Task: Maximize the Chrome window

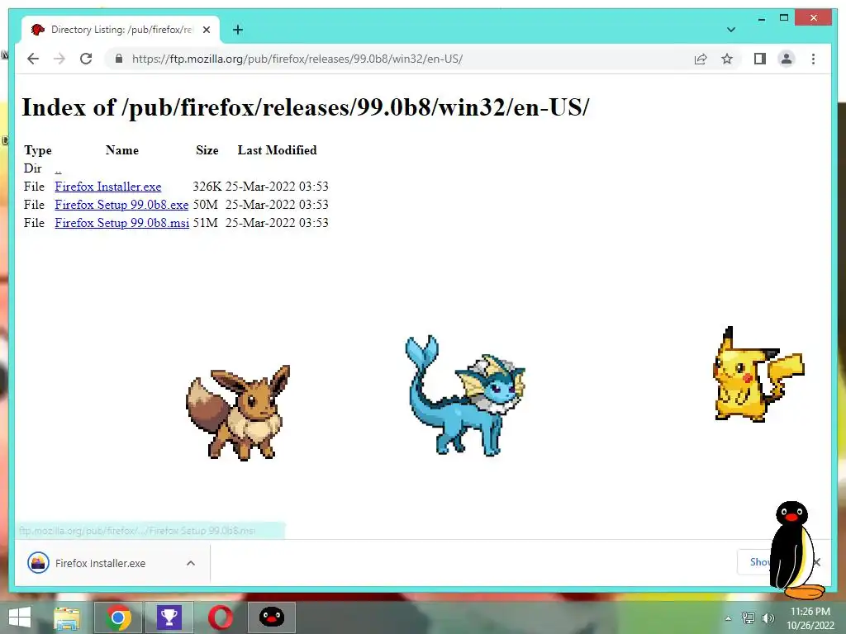Action: pyautogui.click(x=784, y=18)
